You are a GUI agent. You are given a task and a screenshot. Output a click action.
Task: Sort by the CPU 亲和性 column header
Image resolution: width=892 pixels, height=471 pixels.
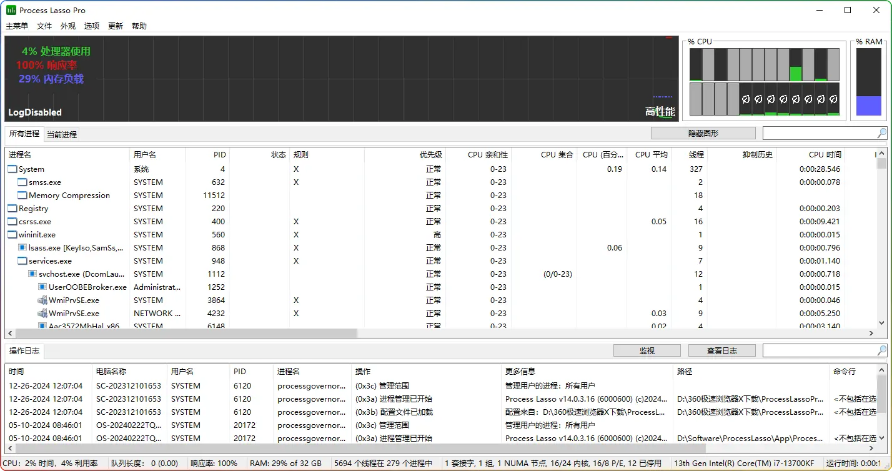pos(477,154)
